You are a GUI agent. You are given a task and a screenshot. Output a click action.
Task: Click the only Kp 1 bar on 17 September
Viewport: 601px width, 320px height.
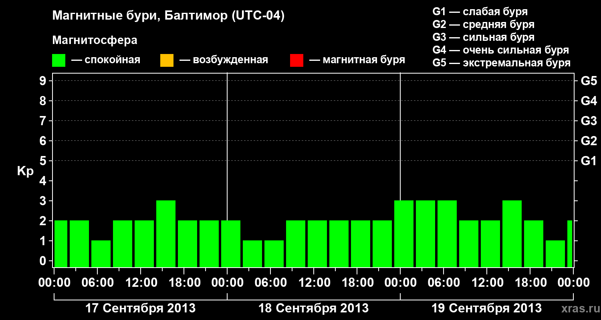coord(101,254)
